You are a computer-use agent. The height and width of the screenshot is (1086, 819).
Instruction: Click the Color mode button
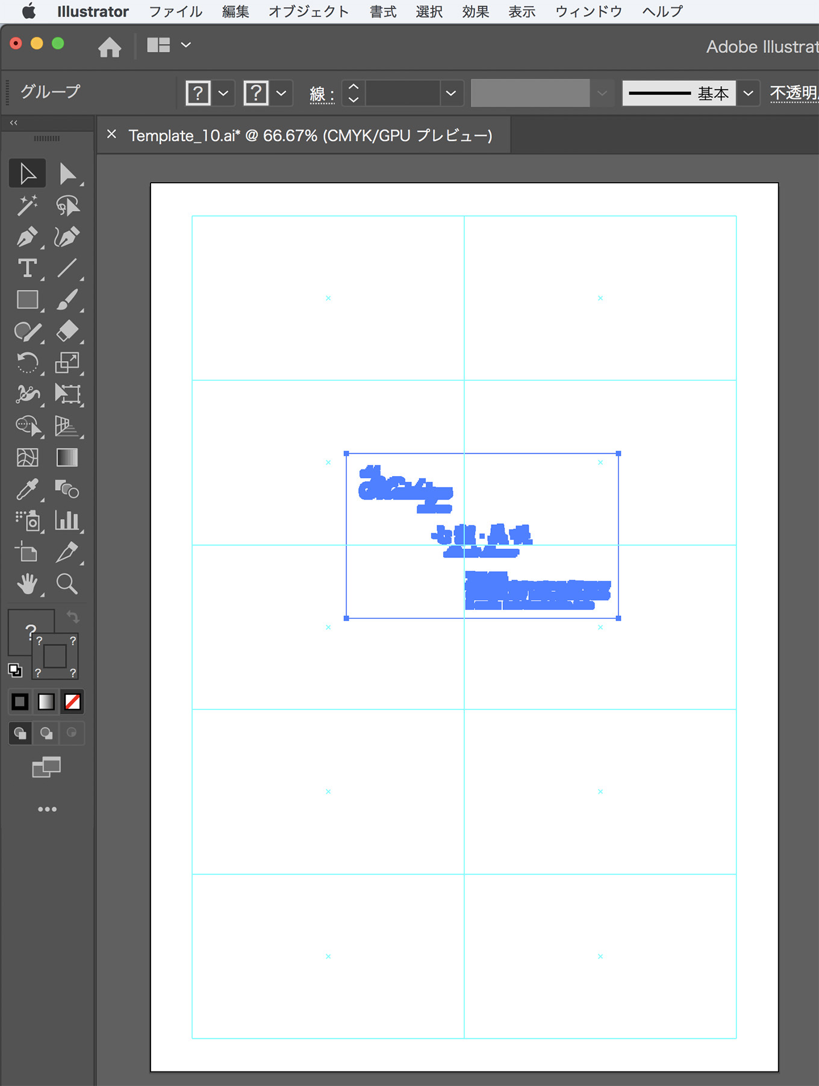point(20,702)
